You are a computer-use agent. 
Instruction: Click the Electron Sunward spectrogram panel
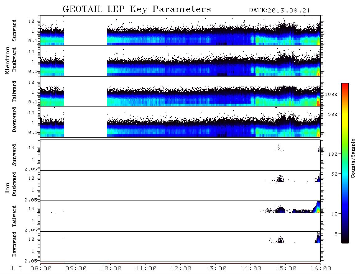pos(180,31)
